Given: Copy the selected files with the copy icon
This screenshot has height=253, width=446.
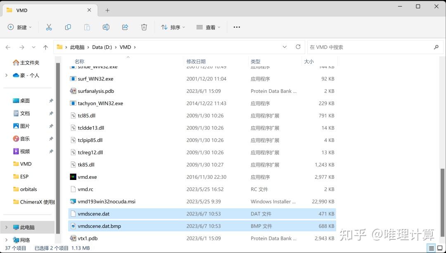Looking at the screenshot, I should [68, 27].
